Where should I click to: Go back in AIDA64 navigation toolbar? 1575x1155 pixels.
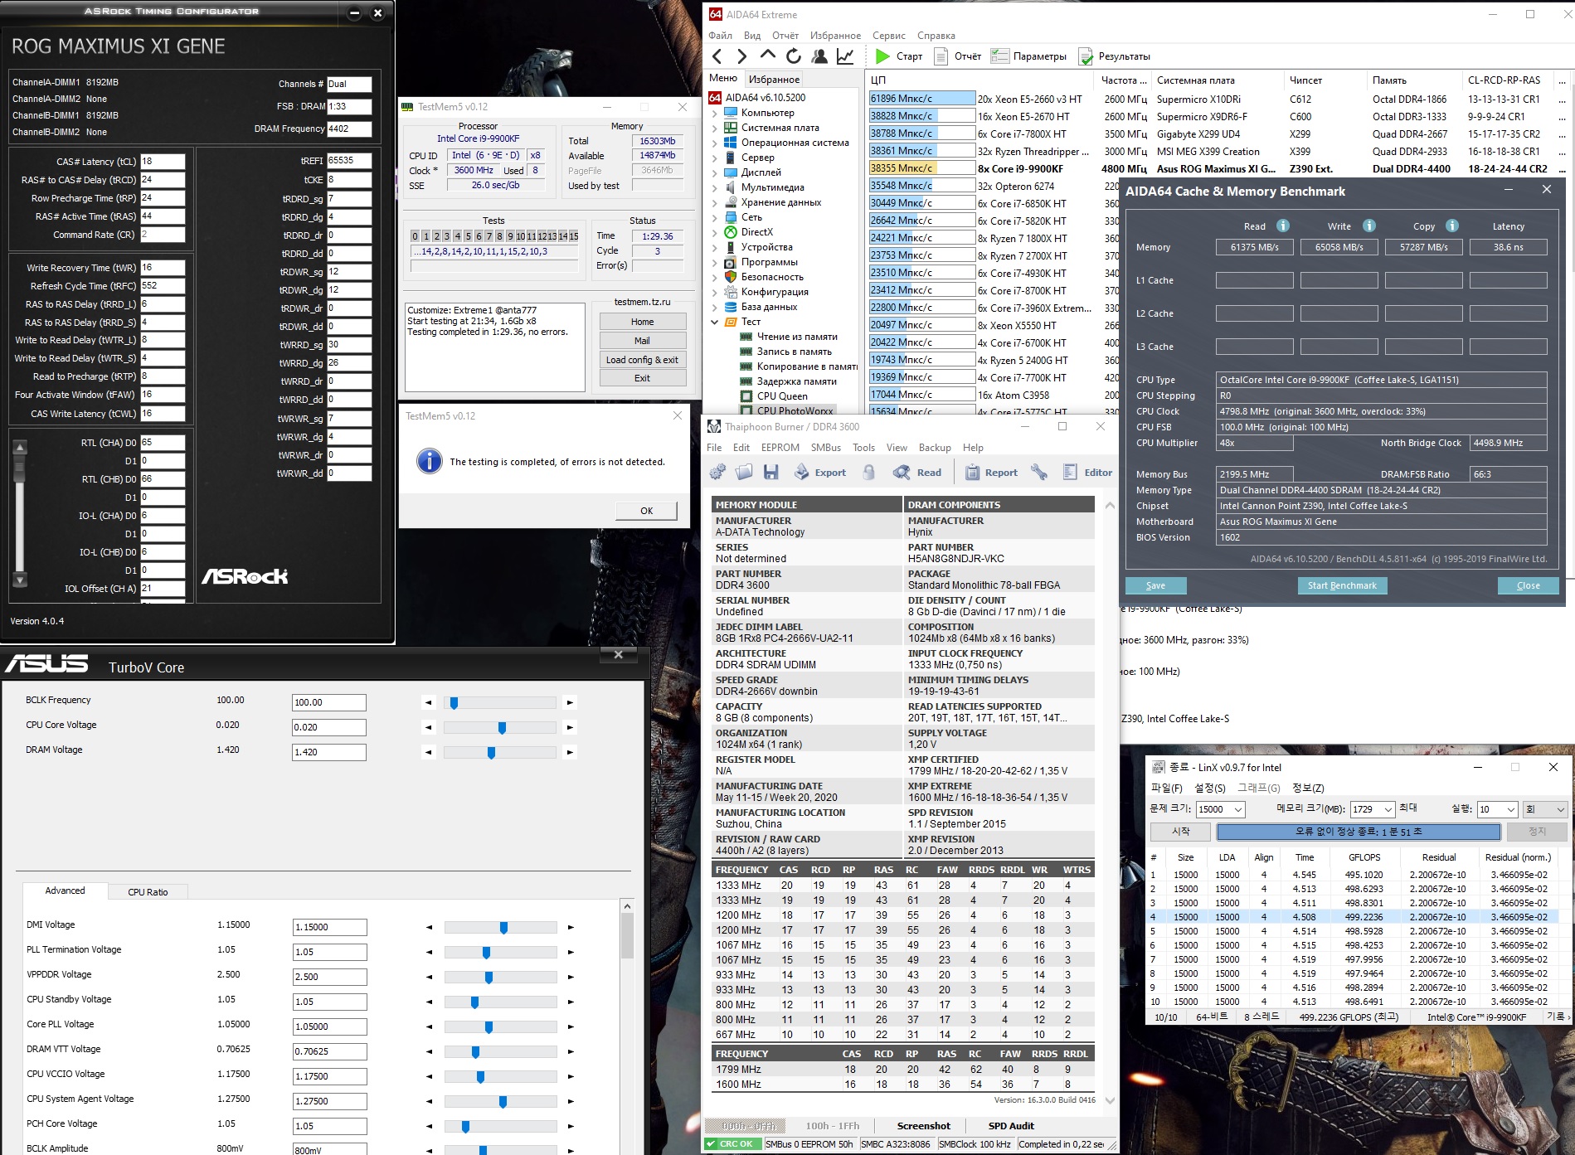click(717, 56)
